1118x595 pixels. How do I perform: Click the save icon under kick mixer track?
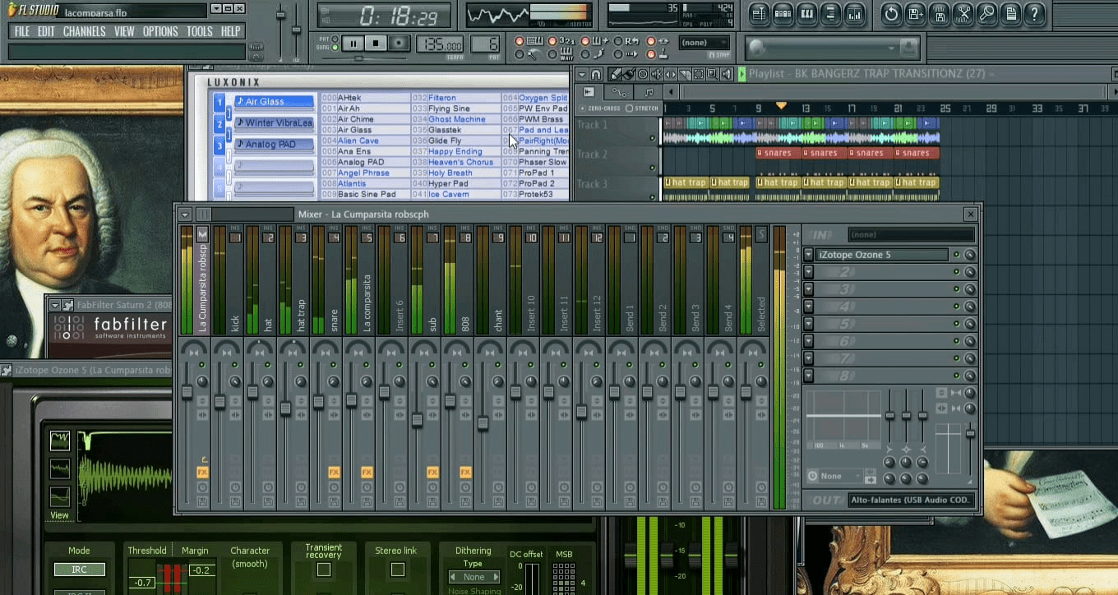[x=235, y=500]
